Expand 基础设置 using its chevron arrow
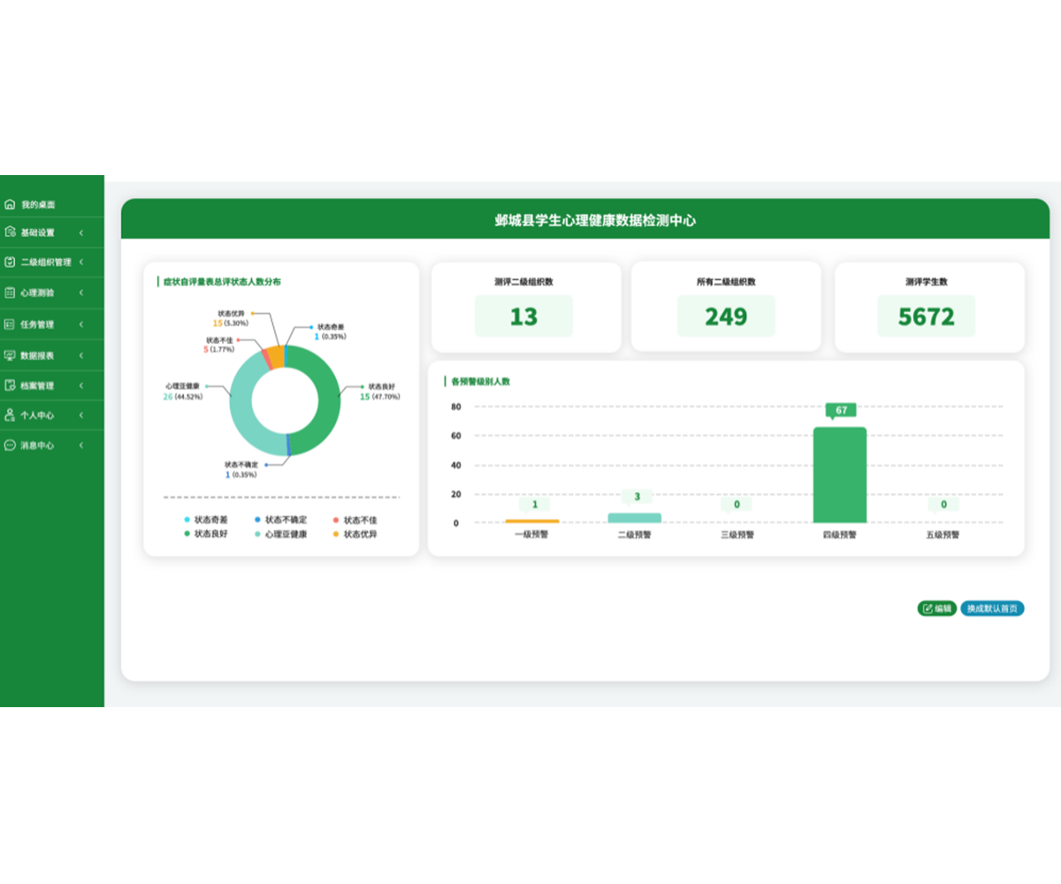The image size is (1061, 884). pos(81,232)
